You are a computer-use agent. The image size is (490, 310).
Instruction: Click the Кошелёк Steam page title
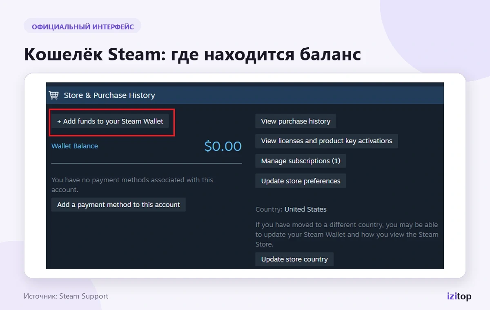(x=192, y=54)
